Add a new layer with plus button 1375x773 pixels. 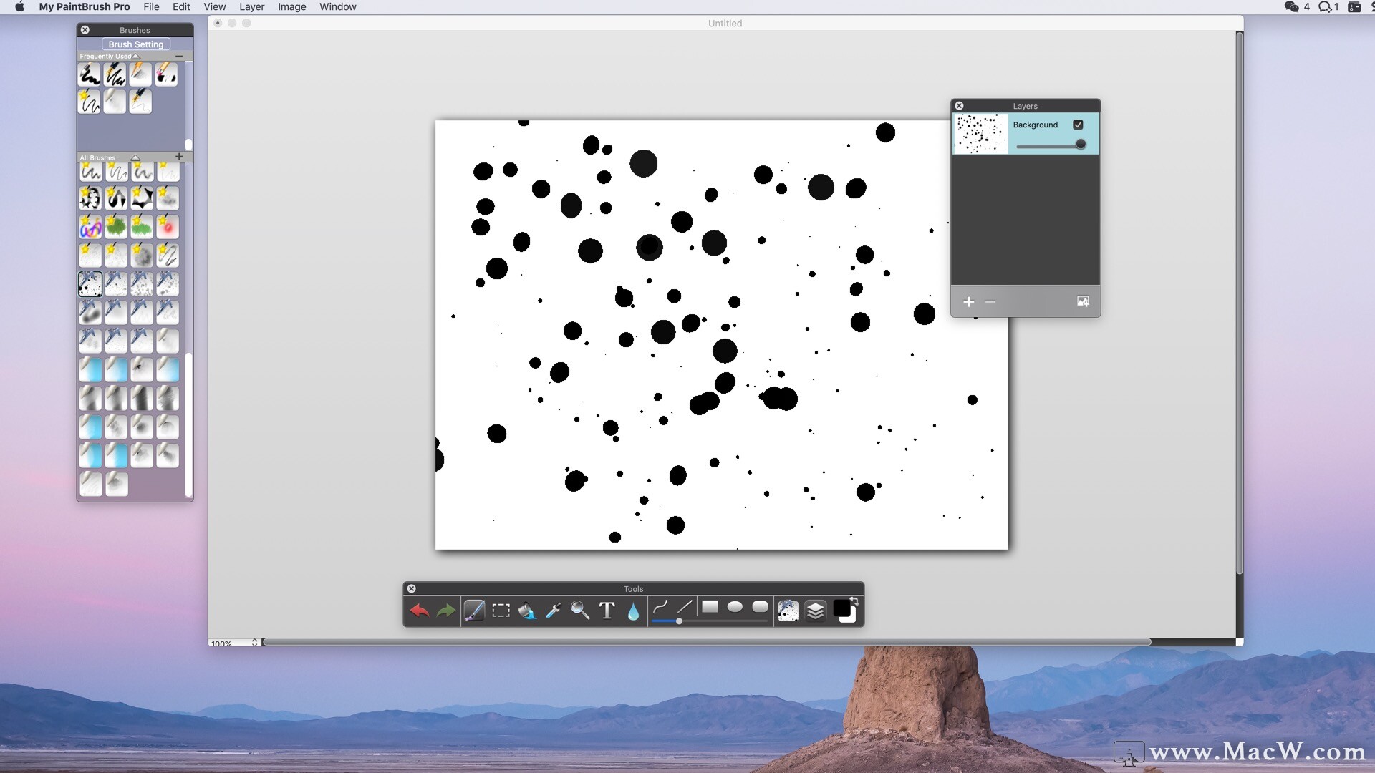click(x=969, y=302)
